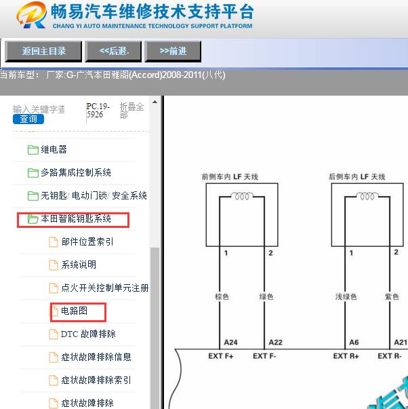Click the document icon beside 系统说明

click(x=54, y=265)
